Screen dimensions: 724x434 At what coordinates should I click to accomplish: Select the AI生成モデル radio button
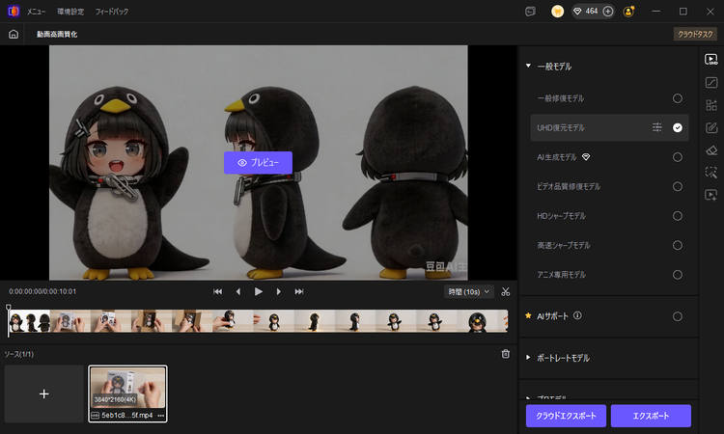678,157
